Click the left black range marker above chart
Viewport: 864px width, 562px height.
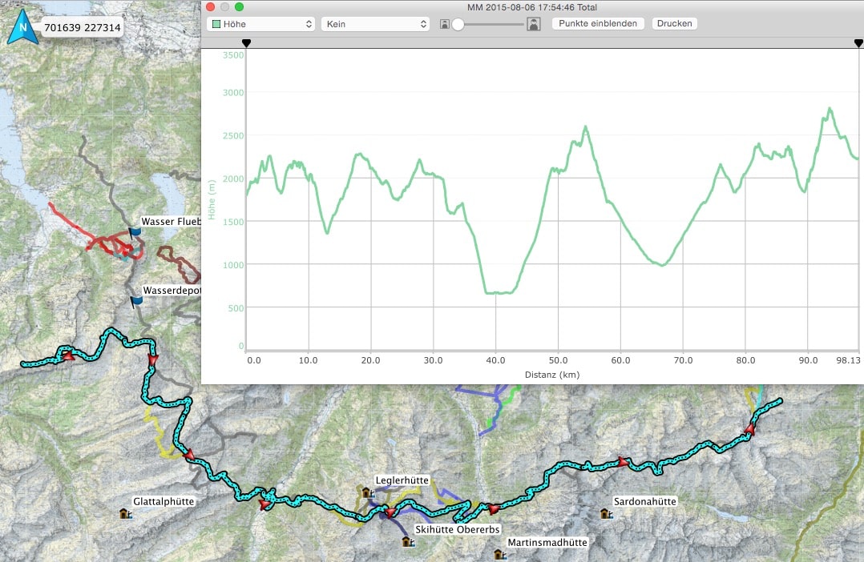coord(246,43)
